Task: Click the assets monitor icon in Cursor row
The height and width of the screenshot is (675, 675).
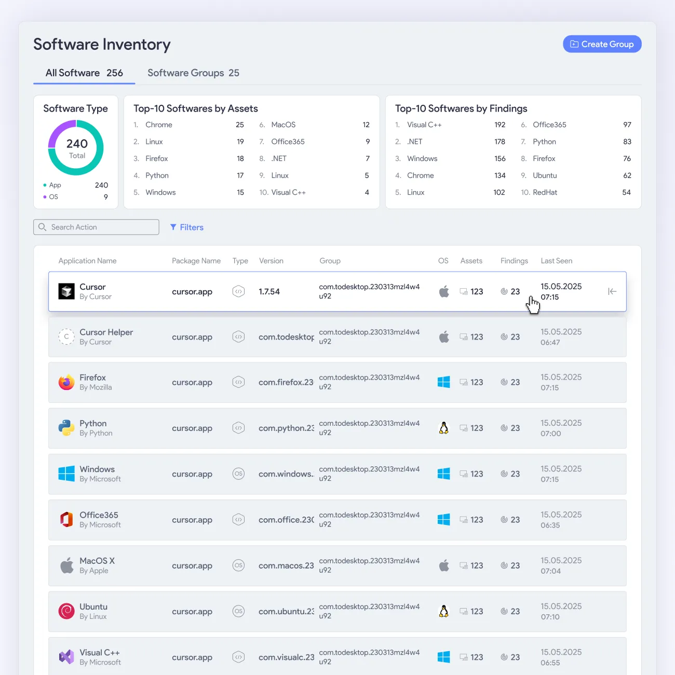Action: 464,292
